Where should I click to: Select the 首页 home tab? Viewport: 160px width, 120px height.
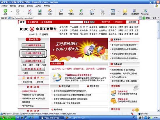pyautogui.click(x=22, y=22)
